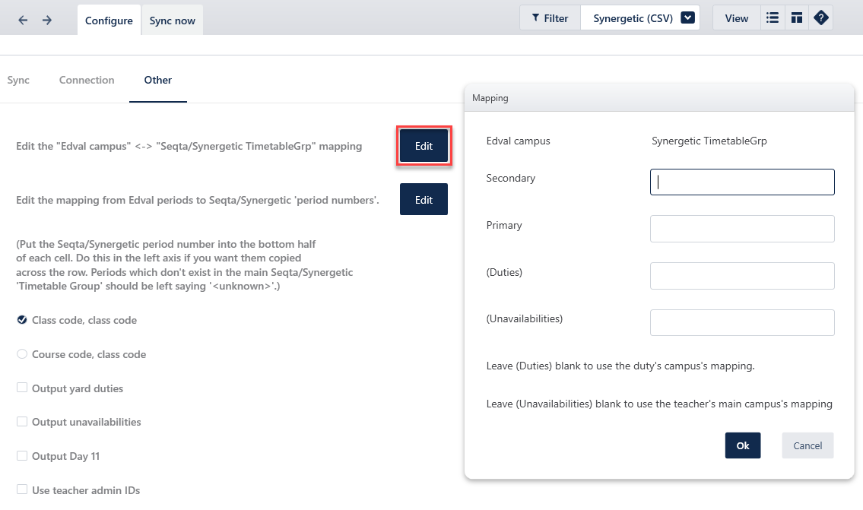The image size is (863, 510).
Task: Open the list view icon
Action: pos(773,18)
